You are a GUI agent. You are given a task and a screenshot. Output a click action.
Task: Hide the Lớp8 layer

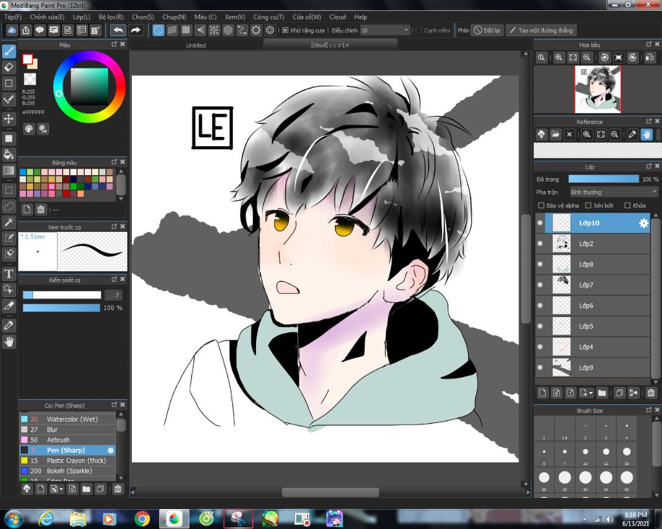pyautogui.click(x=540, y=264)
